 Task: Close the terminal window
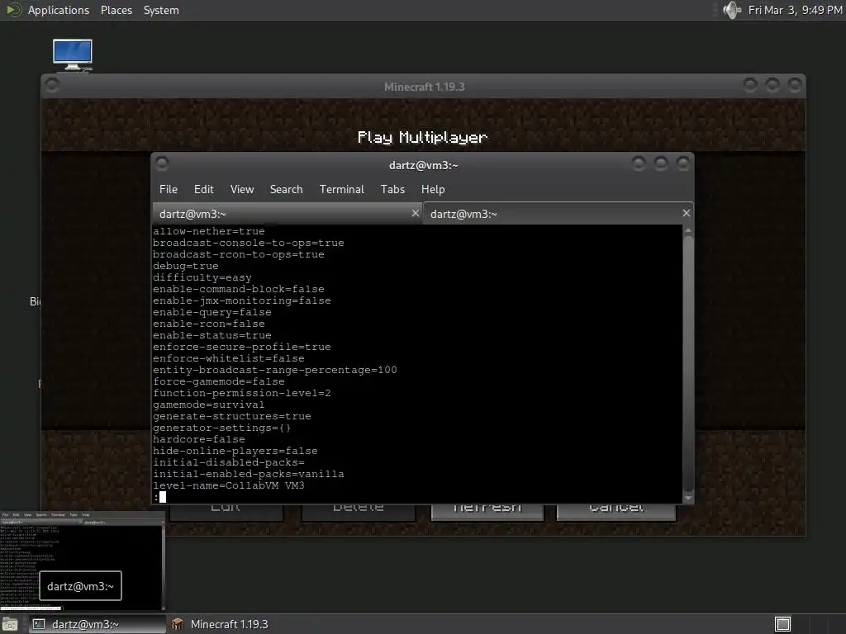tap(683, 163)
